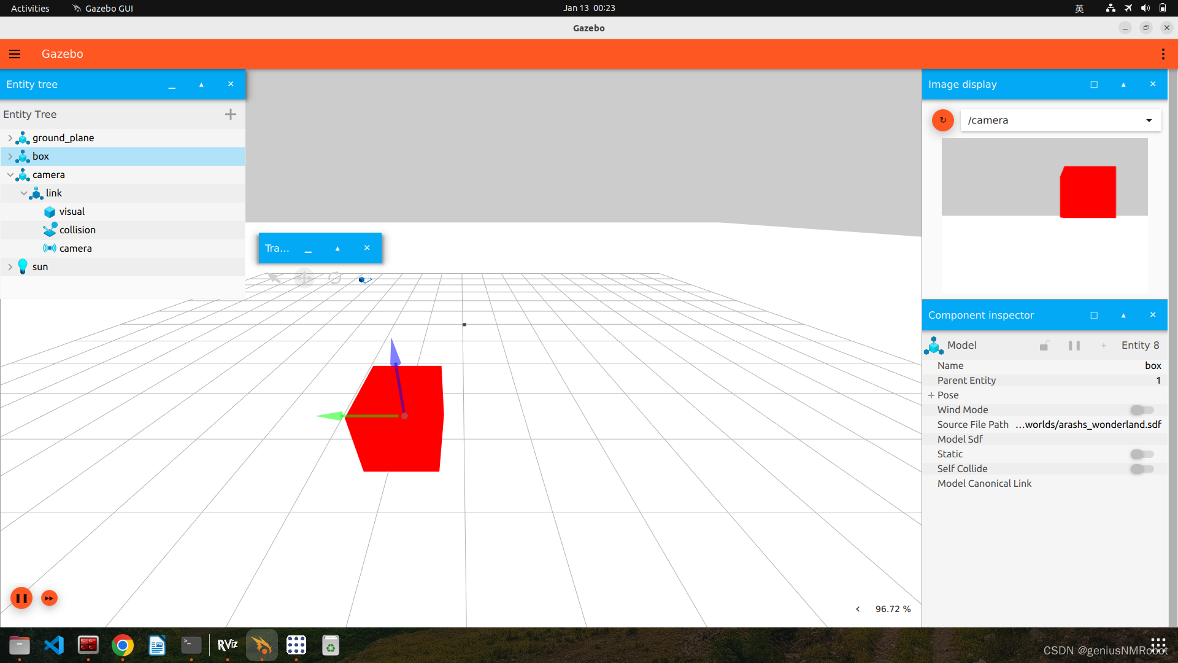Click the add entity plus icon
Viewport: 1178px width, 663px height.
click(230, 114)
